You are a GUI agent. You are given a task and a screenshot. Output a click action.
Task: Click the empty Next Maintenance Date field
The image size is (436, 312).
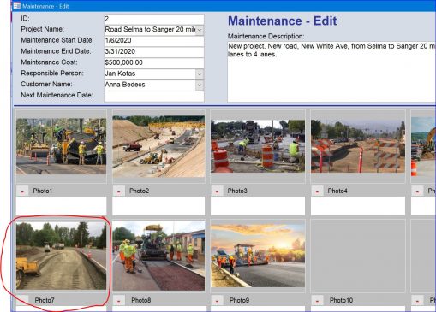tap(154, 96)
